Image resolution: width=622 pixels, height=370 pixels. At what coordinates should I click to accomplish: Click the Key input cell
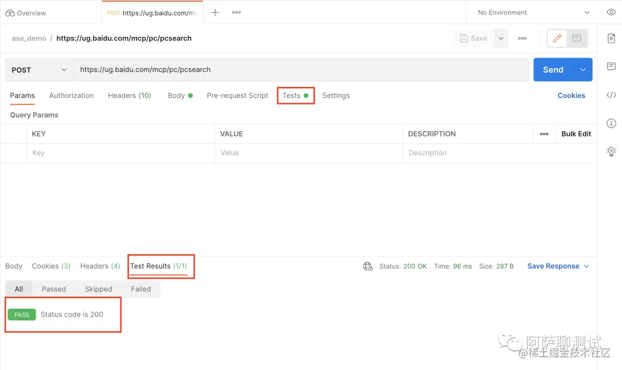(120, 153)
